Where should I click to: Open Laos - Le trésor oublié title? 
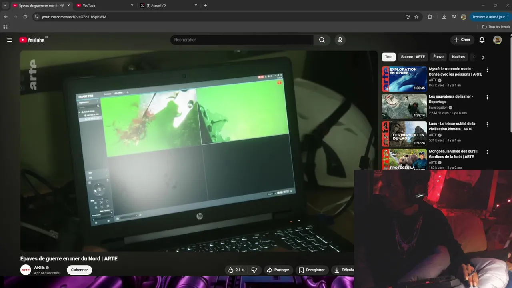point(452,126)
